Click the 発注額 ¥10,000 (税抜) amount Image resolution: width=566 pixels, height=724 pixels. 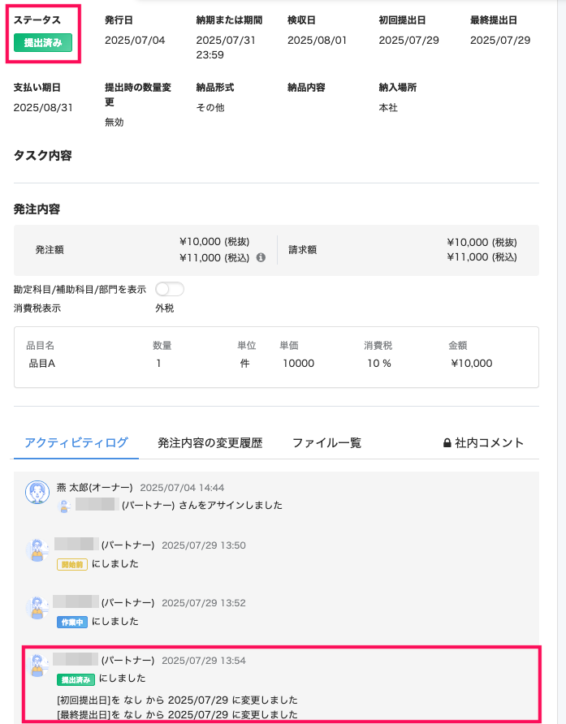click(214, 242)
